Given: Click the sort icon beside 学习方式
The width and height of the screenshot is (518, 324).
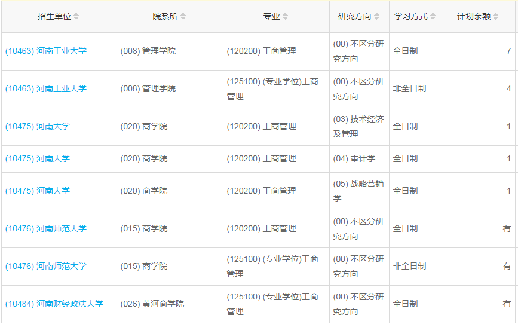Looking at the screenshot, I should point(433,17).
